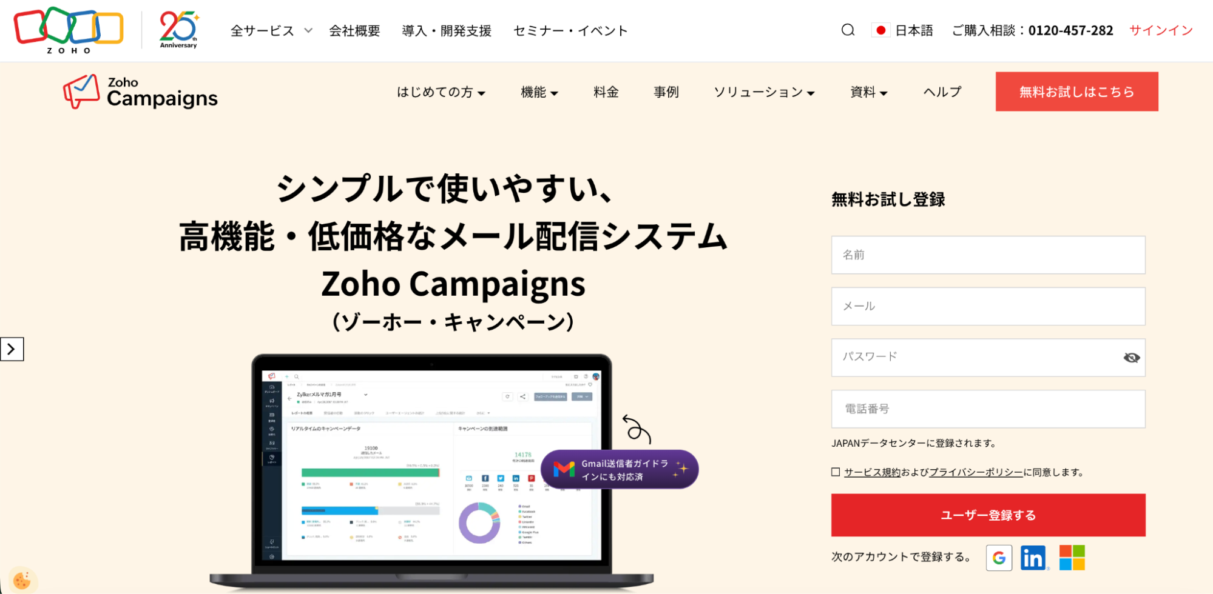Click the 25th Anniversary badge
Image resolution: width=1213 pixels, height=594 pixels.
tap(178, 29)
